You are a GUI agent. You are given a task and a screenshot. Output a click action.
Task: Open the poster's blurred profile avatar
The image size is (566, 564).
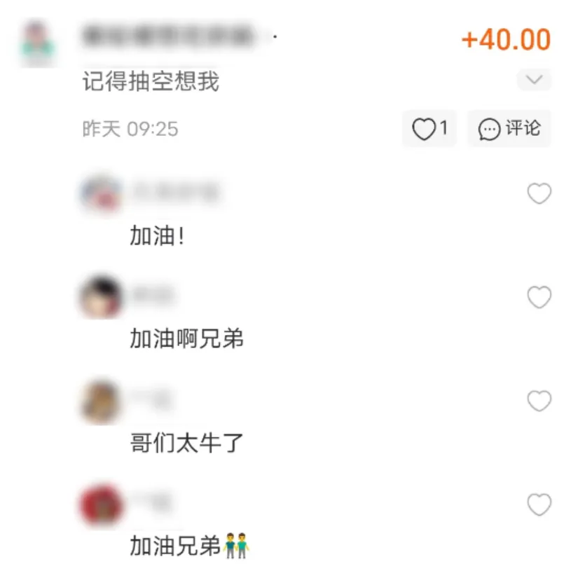[38, 43]
